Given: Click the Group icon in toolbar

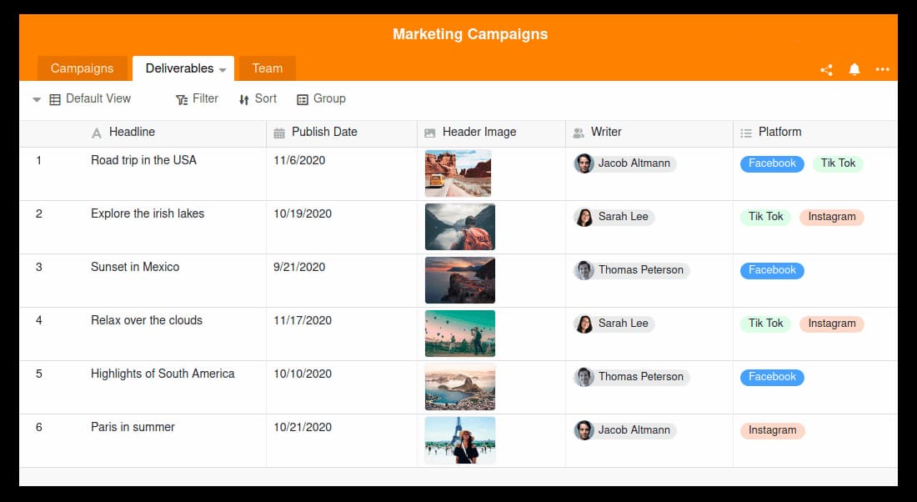Looking at the screenshot, I should 303,99.
